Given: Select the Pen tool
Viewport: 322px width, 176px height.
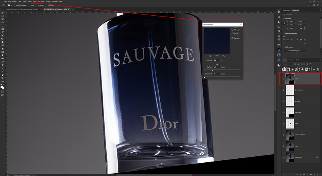Looking at the screenshot, I should pos(3,62).
